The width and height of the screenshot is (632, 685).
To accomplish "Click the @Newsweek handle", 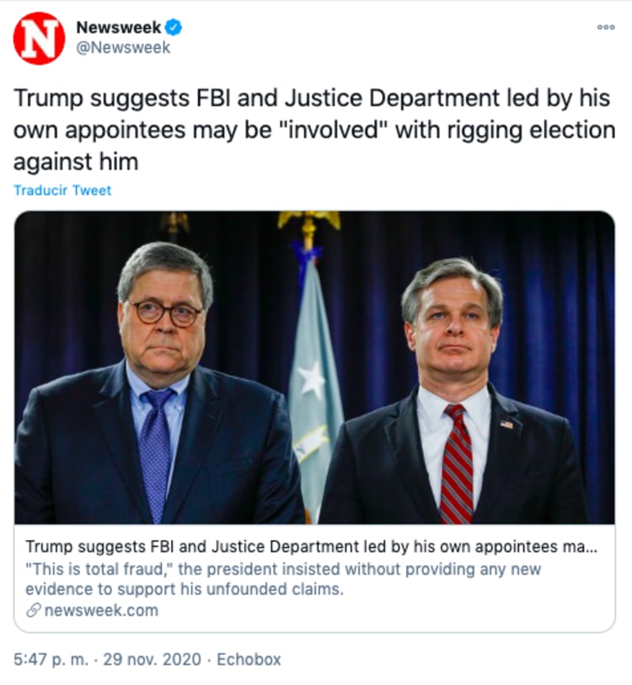I will pos(123,48).
